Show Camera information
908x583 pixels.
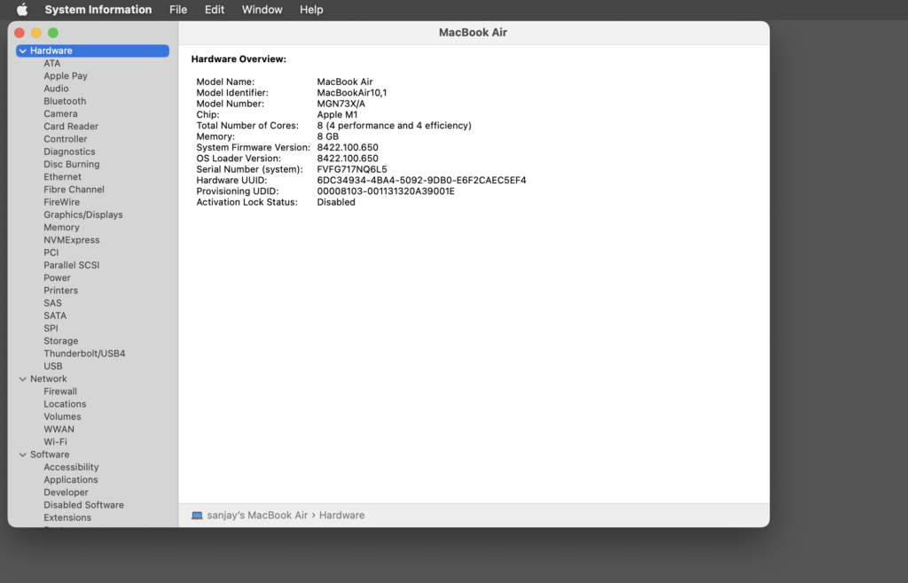[60, 114]
